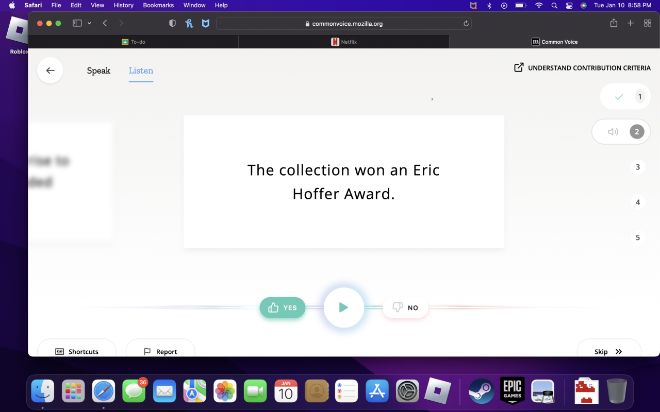The height and width of the screenshot is (412, 660).
Task: Open Calendar showing Jan 10
Action: [x=286, y=391]
